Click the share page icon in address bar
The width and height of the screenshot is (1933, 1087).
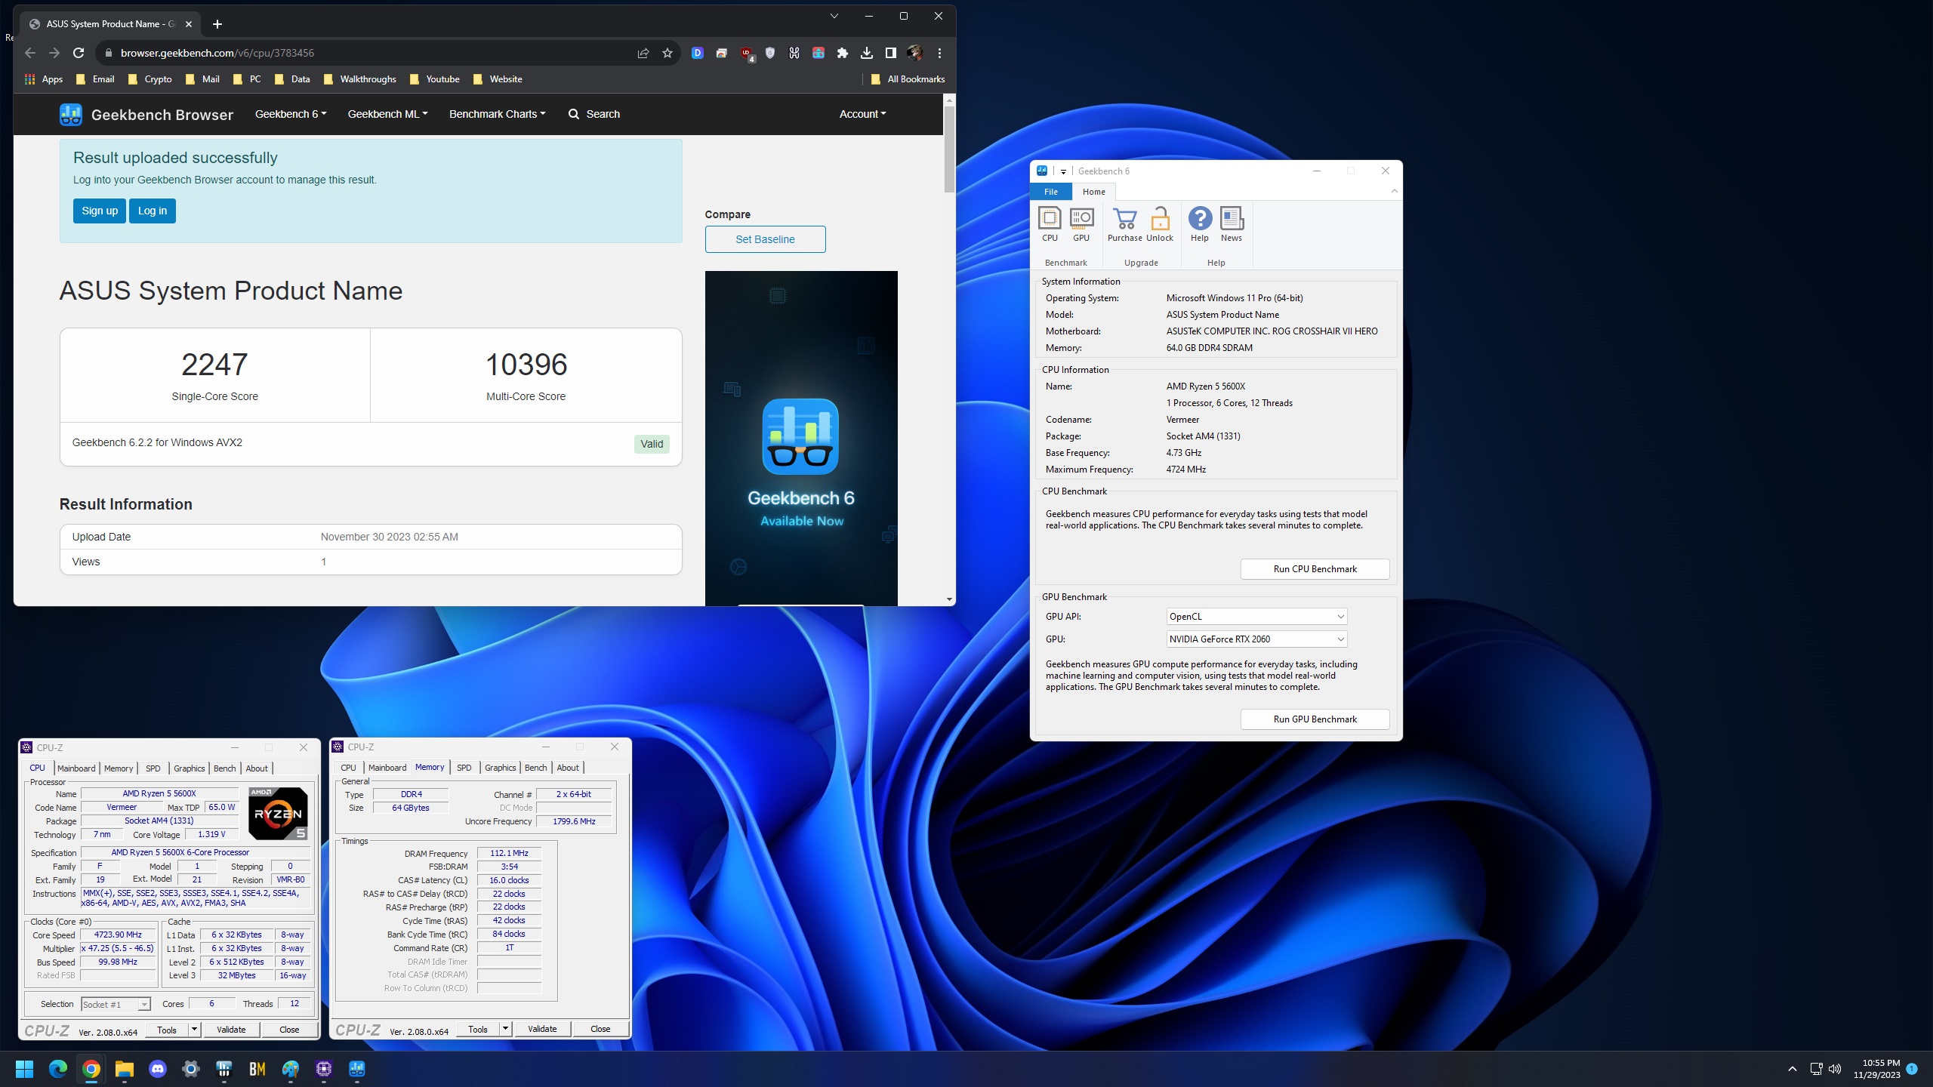(x=643, y=53)
